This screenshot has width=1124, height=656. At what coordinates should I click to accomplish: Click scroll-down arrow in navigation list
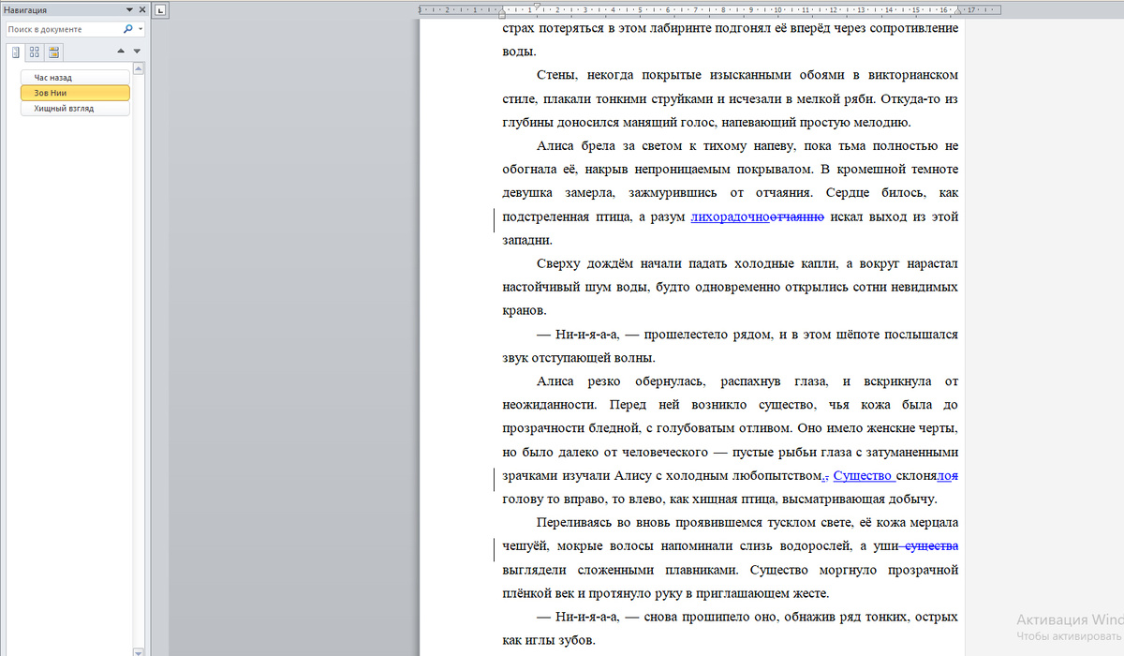point(140,650)
